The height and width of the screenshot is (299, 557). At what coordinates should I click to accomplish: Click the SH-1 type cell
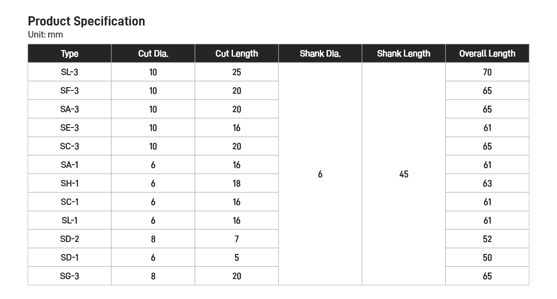70,183
